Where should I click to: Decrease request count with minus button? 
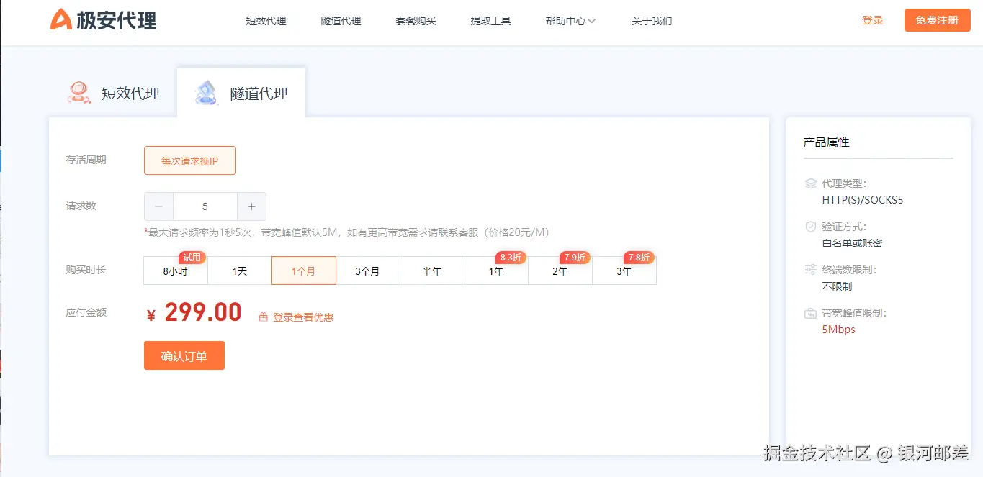click(x=158, y=206)
